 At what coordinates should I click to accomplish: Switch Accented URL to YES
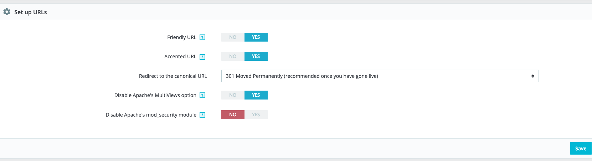pyautogui.click(x=256, y=57)
